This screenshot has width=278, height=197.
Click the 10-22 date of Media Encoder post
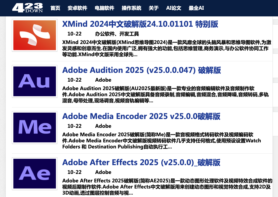[x=74, y=126]
